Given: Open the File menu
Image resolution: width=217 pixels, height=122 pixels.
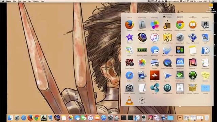Looking at the screenshot, I should click(x=14, y=1).
